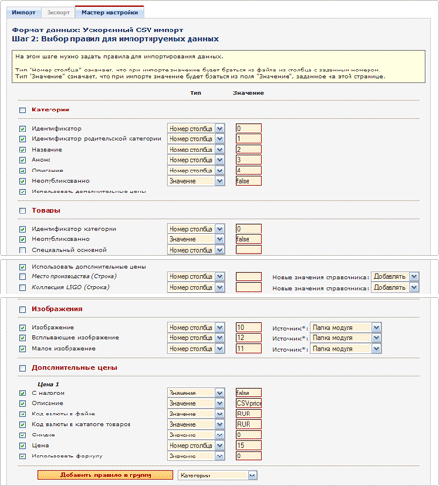Click empty value field for Место производства
Image resolution: width=439 pixels, height=486 pixels.
pyautogui.click(x=249, y=276)
